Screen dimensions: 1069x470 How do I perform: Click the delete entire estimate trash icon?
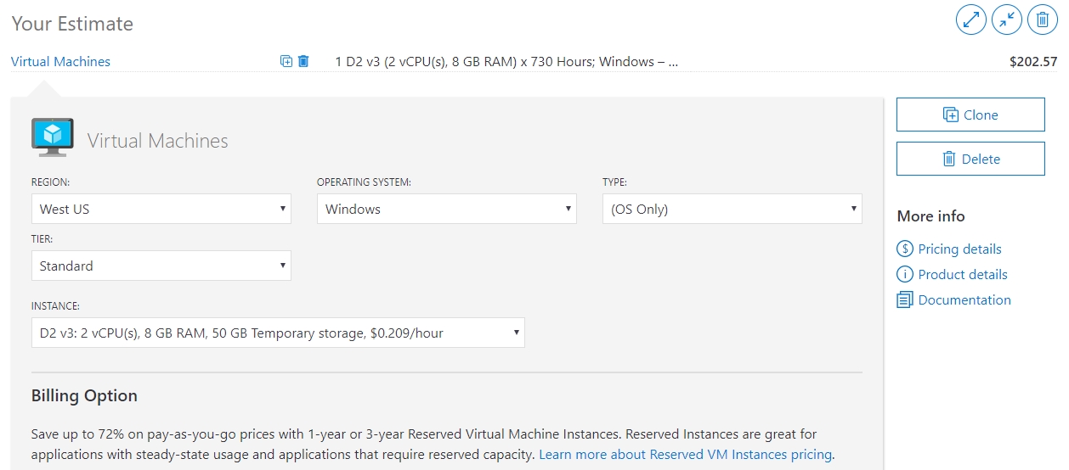point(1043,20)
